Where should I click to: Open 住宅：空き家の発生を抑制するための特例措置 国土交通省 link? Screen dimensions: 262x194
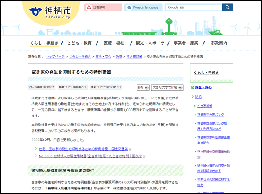pos(83,149)
